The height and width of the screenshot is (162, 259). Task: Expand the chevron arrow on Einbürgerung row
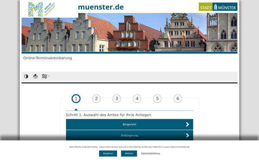click(x=187, y=136)
